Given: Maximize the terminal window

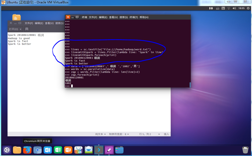Looking at the screenshot, I should pyautogui.click(x=77, y=17).
